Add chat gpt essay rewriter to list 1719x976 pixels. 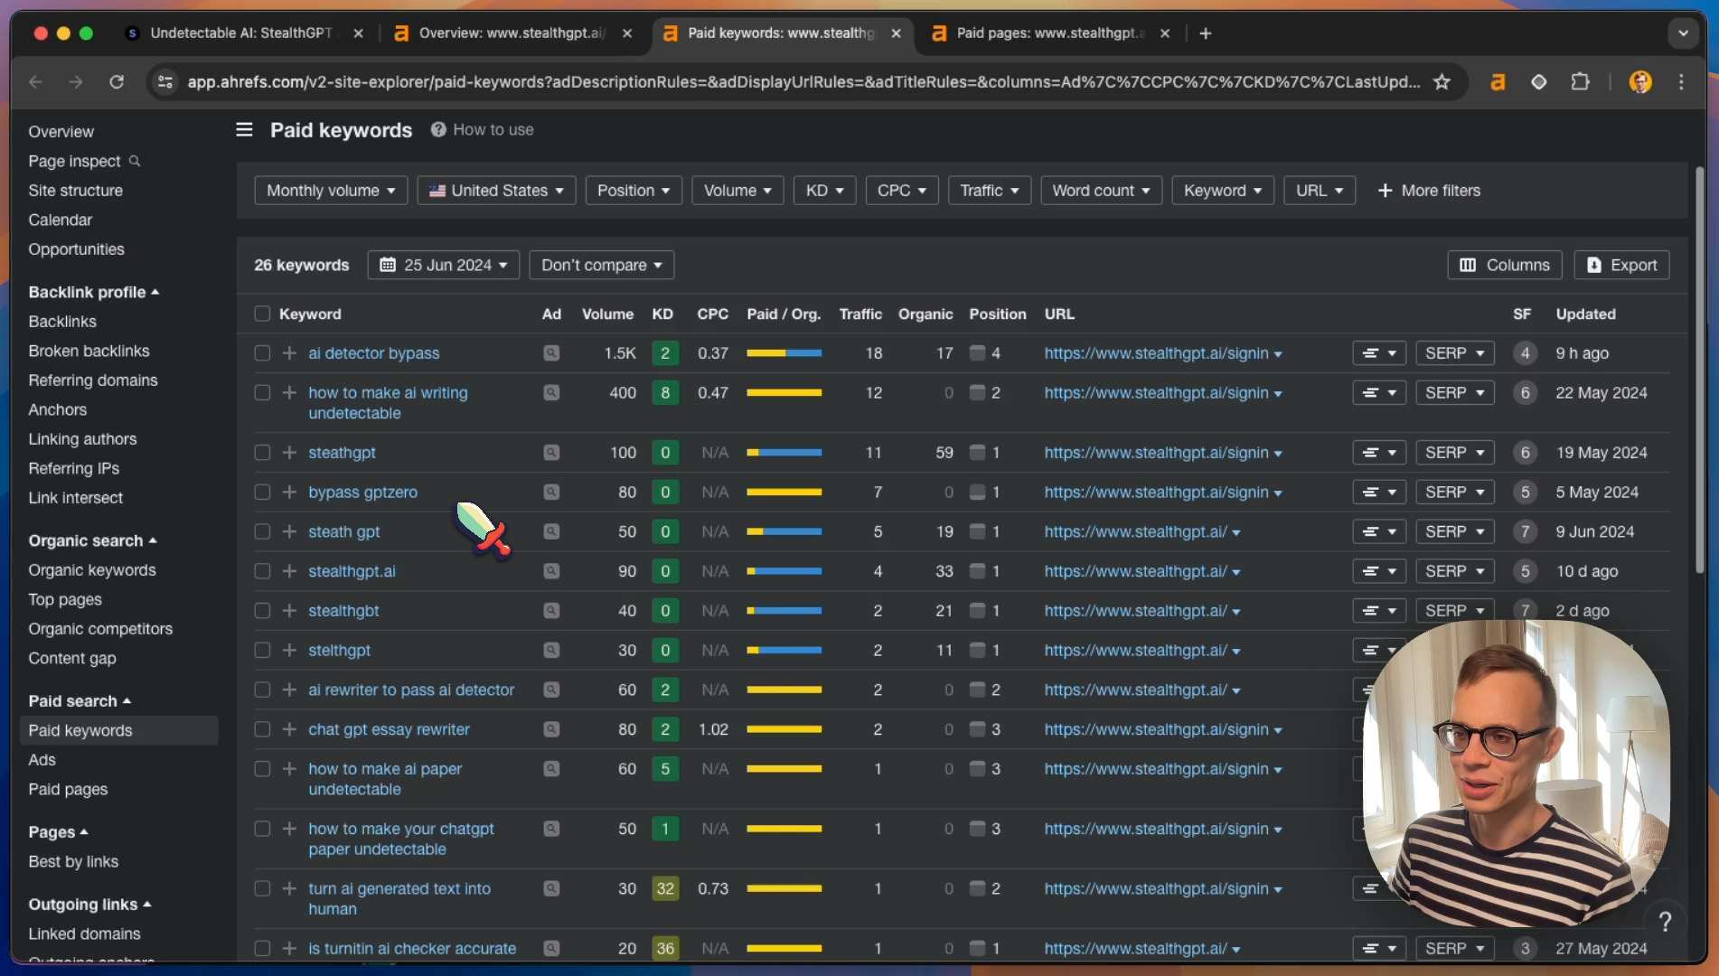coord(289,729)
